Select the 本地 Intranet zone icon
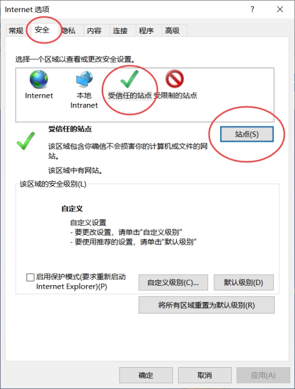 84,79
